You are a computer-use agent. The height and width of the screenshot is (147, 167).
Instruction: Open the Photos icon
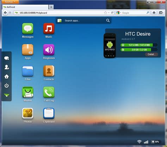(x=28, y=113)
